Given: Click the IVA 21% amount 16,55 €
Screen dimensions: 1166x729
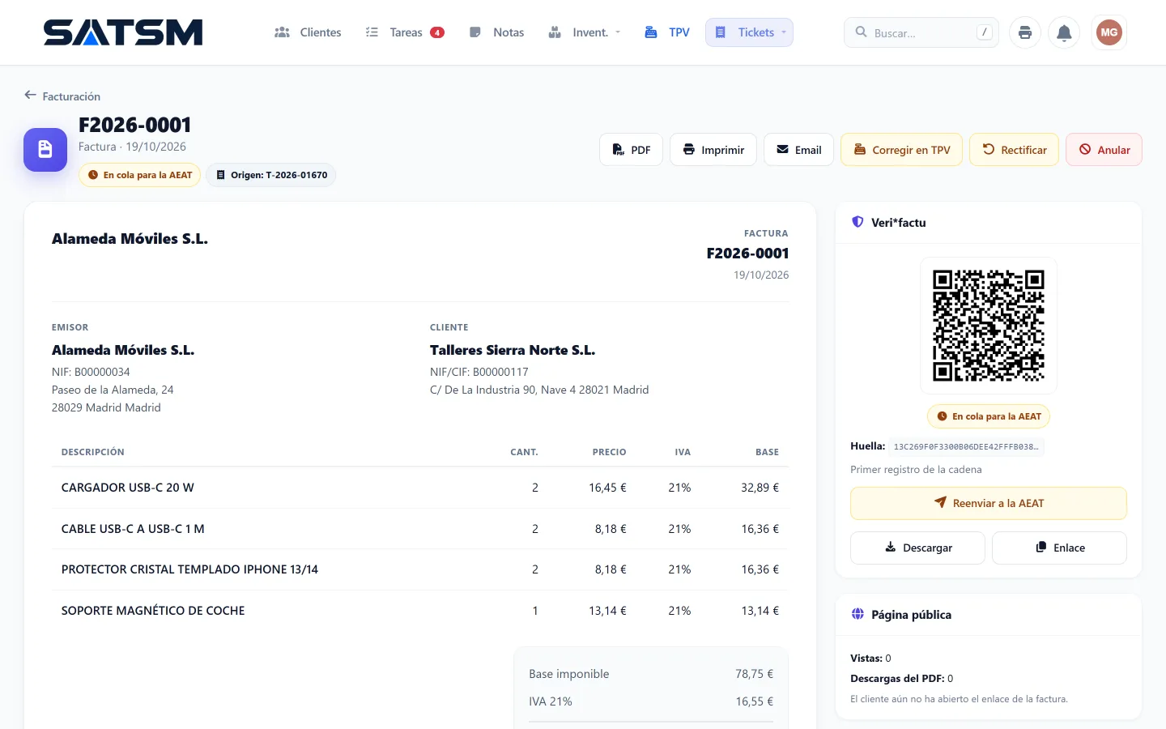Looking at the screenshot, I should [x=754, y=701].
